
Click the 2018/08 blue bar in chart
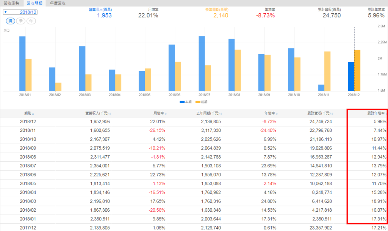coord(232,65)
